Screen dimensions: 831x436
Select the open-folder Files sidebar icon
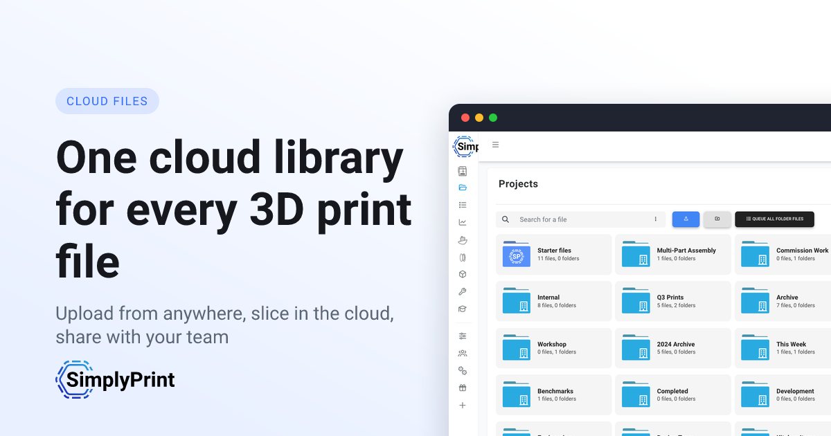(463, 188)
